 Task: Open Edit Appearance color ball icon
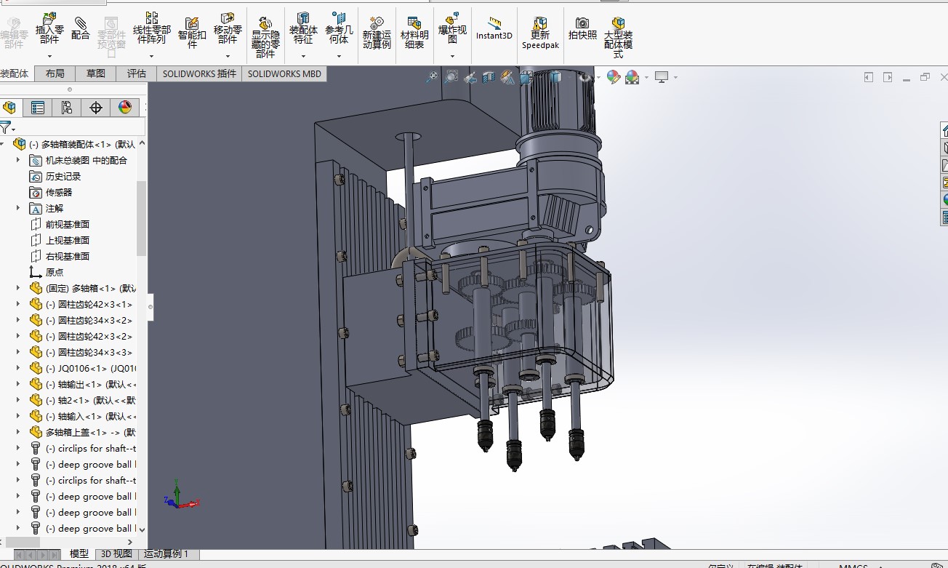pos(614,76)
